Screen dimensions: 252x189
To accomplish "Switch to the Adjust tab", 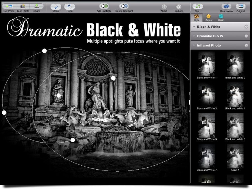I will coord(209,18).
